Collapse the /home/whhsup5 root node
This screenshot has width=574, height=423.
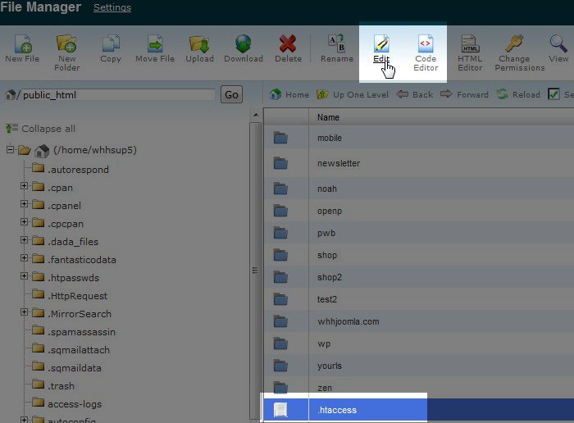point(10,151)
